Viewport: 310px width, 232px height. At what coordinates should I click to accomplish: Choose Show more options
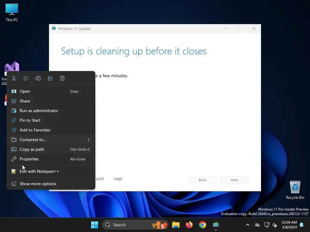pos(51,184)
